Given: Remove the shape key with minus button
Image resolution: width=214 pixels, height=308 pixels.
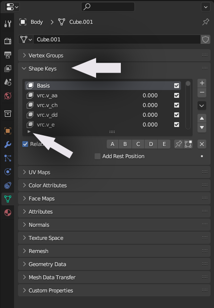Looking at the screenshot, I should 202,92.
